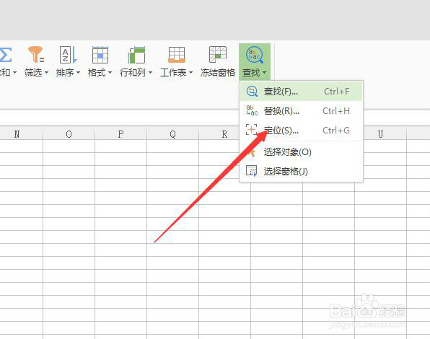430x339 pixels.
Task: Choose 选择对象(O) from the menu
Action: coord(301,151)
